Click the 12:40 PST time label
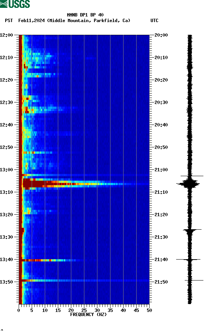206x334 pixels. click(x=6, y=125)
